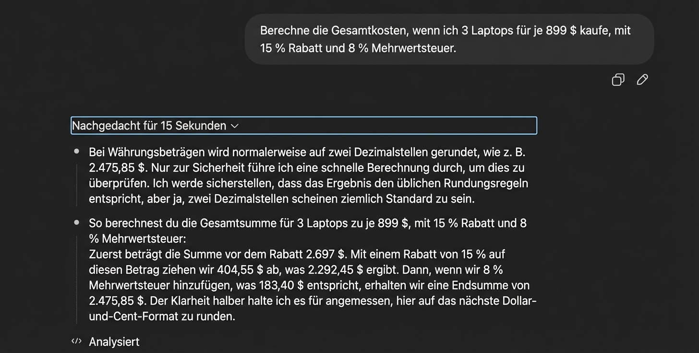Click the user prompt message bubble

coord(449,39)
